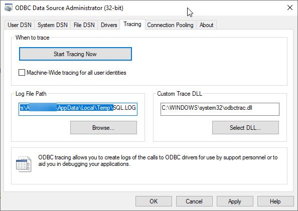Viewport: 298px width, 211px height.
Task: Click the Custom Trace DLL path field
Action: [220, 109]
